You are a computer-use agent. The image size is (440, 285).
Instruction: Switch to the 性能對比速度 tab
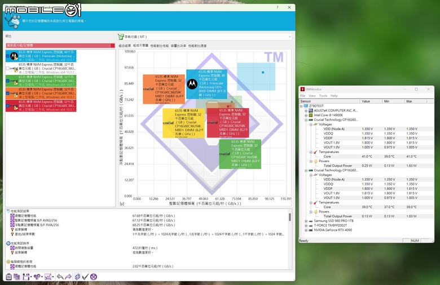(197, 46)
